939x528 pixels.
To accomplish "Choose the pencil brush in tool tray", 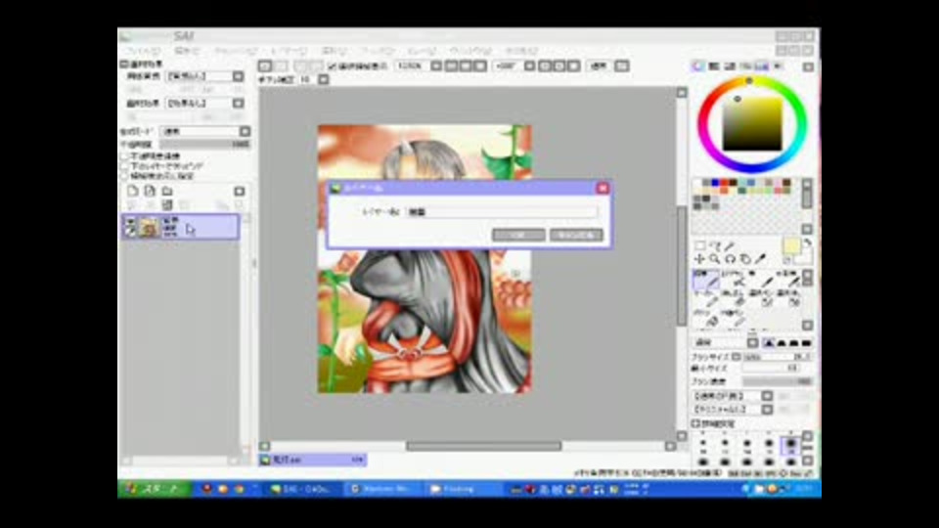I will (x=706, y=280).
